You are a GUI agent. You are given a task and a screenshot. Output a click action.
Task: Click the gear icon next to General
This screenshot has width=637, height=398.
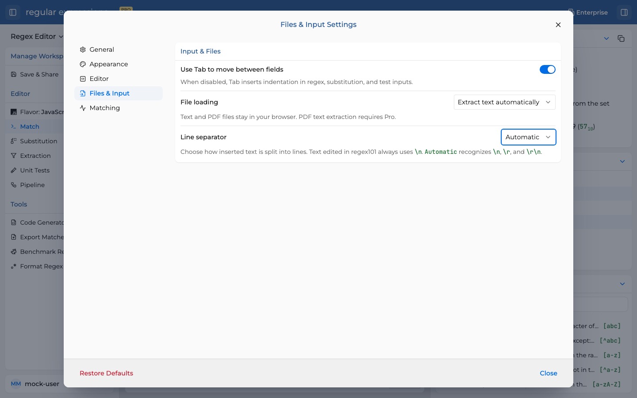coord(83,50)
